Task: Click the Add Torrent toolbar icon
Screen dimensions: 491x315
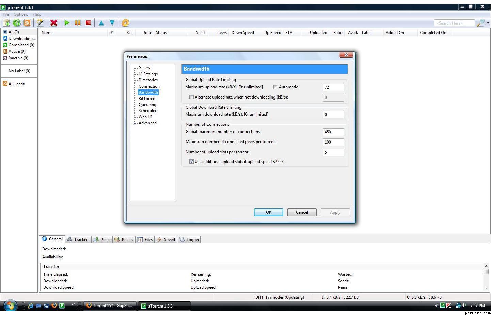Action: (x=6, y=23)
